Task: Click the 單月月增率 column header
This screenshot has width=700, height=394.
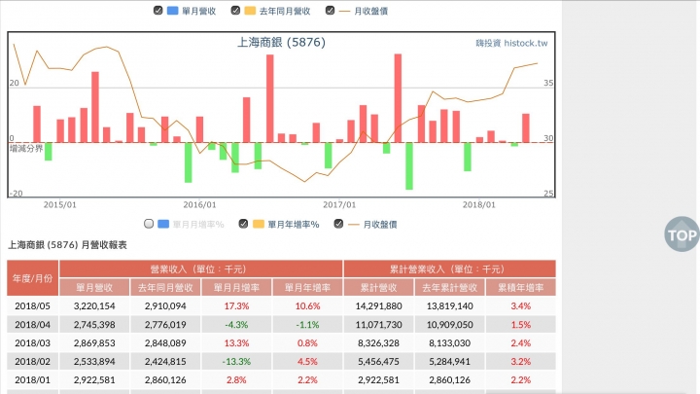Action: pos(236,288)
